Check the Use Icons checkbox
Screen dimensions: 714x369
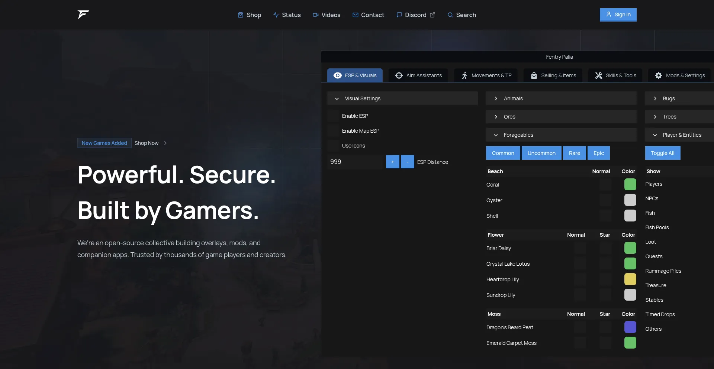coord(334,146)
